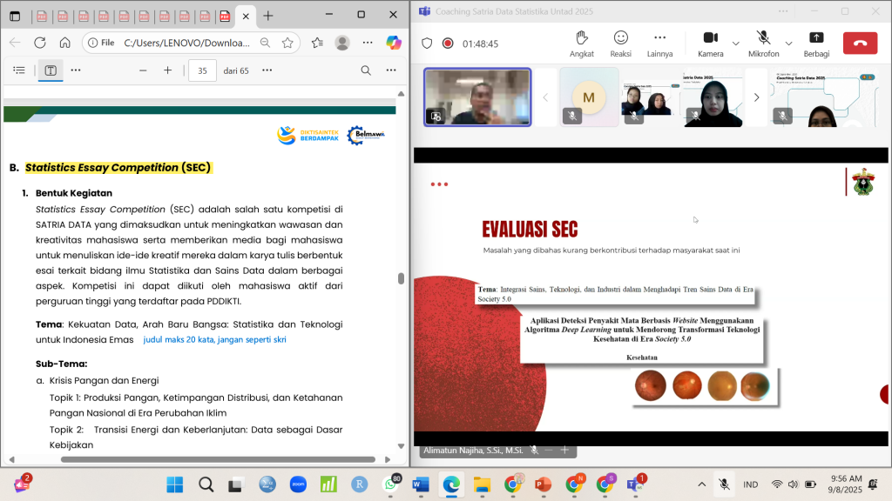892x501 pixels.
Task: Share screen using the Berbagi button
Action: pyautogui.click(x=816, y=43)
